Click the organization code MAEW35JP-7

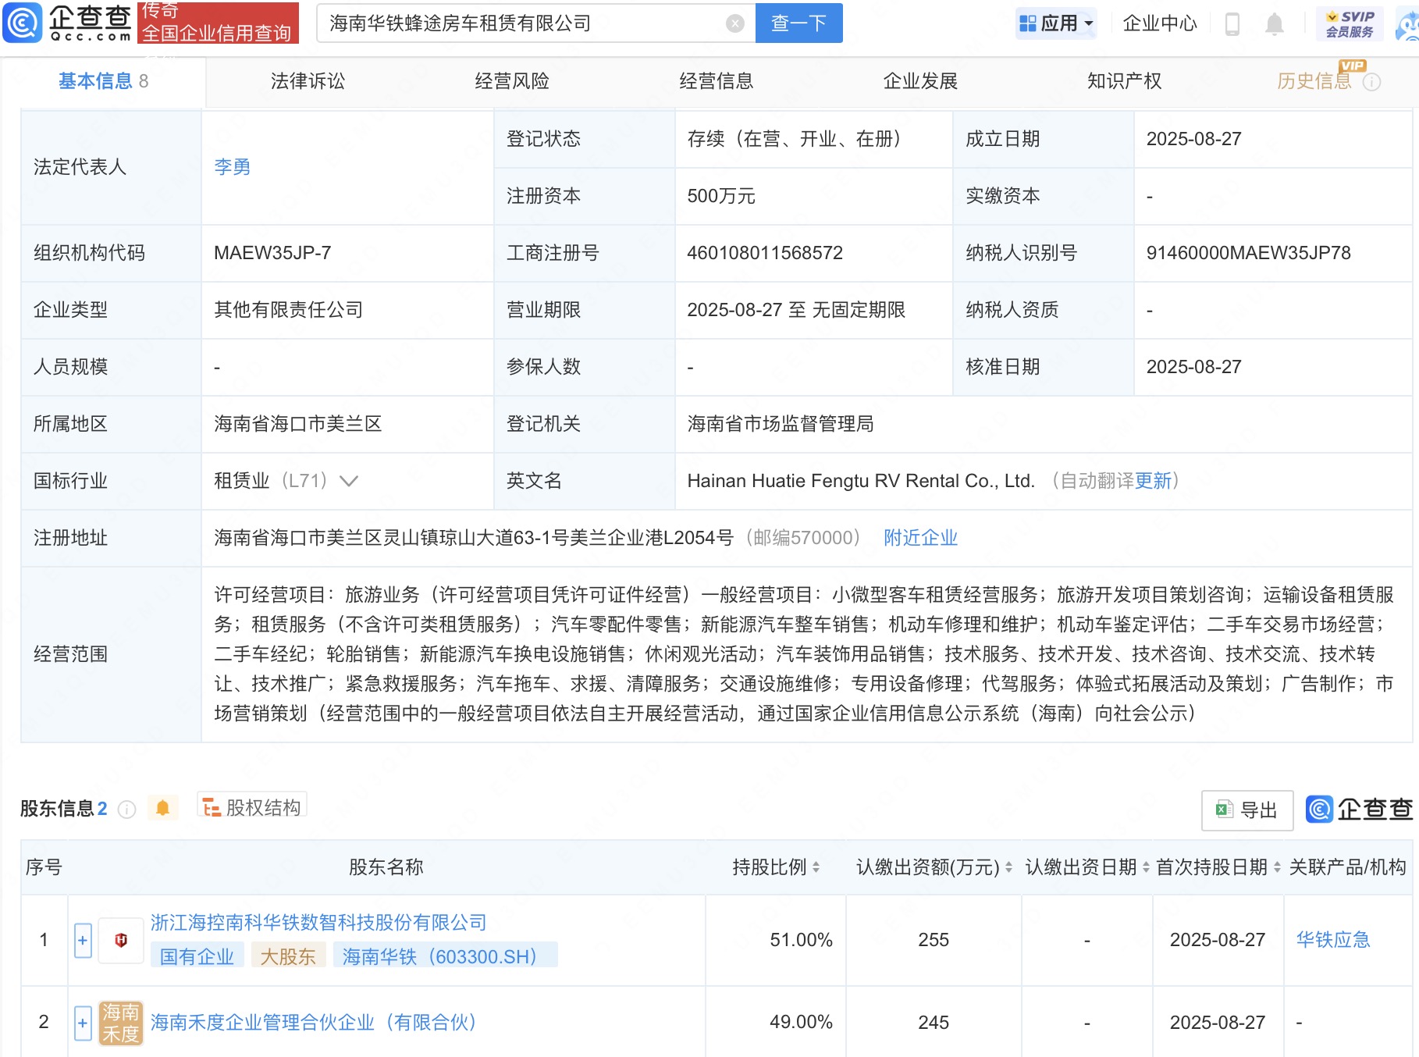pos(272,253)
